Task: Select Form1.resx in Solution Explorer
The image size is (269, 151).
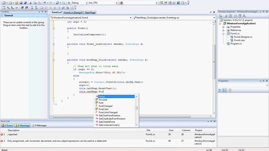Action: (x=239, y=40)
